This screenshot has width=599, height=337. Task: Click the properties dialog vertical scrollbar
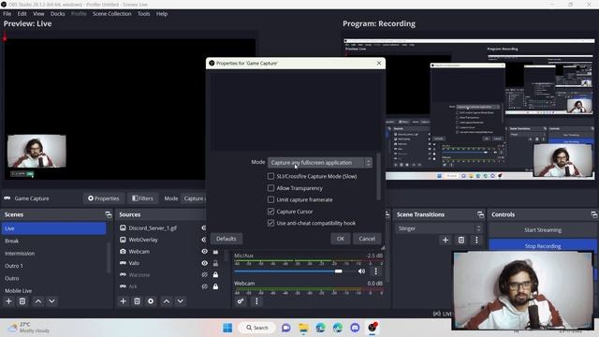coord(378,177)
